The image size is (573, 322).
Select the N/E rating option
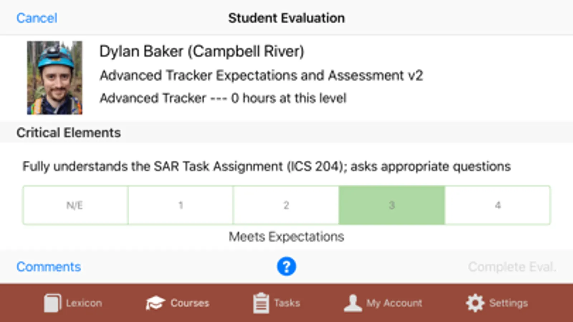tap(75, 205)
